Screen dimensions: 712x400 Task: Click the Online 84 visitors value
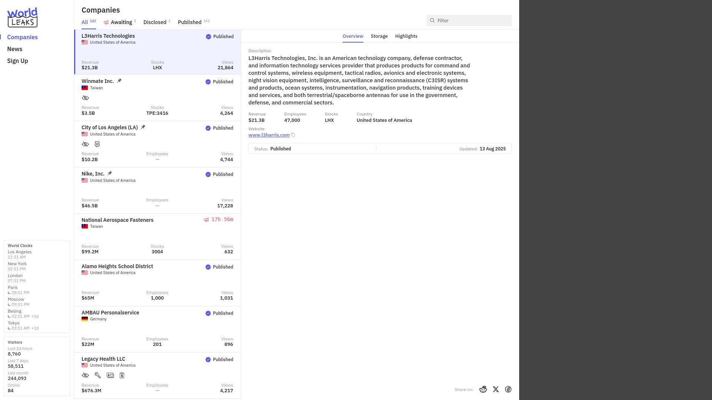(11, 391)
